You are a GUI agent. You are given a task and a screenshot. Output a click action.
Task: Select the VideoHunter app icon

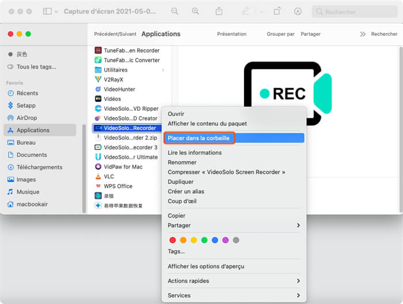(x=98, y=89)
